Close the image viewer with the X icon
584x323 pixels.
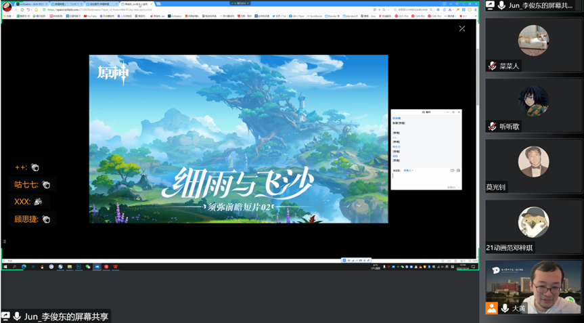click(x=462, y=28)
